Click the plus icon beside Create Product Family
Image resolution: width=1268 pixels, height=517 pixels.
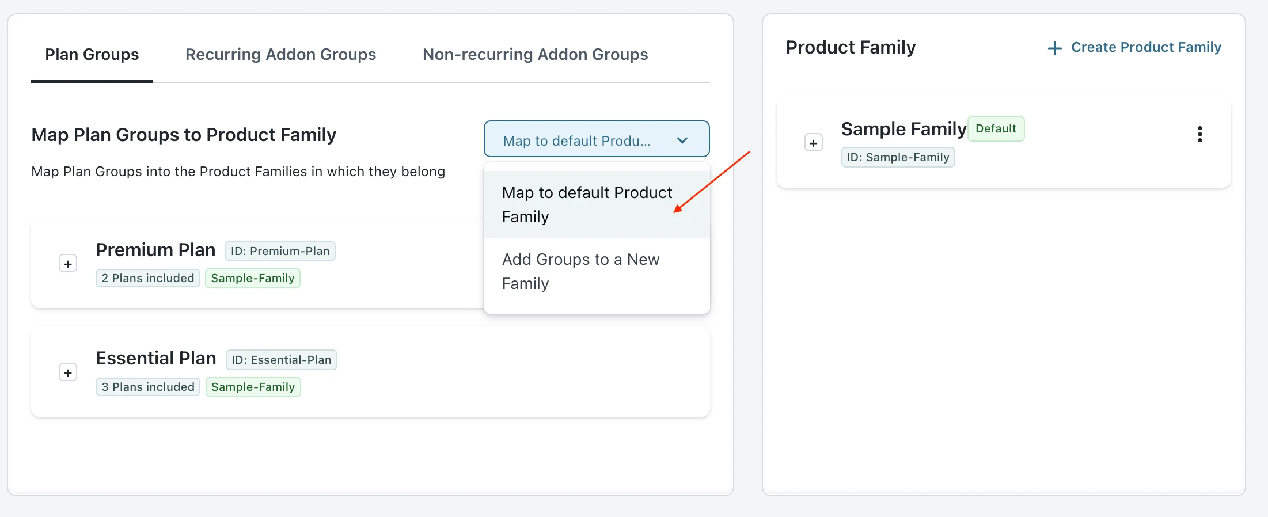click(x=1054, y=48)
